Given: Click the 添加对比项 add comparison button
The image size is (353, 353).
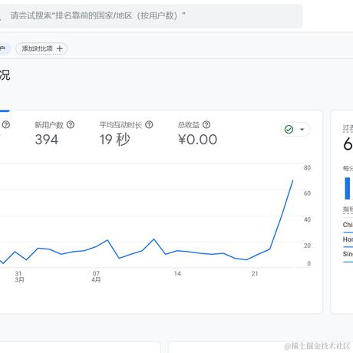Looking at the screenshot, I should (41, 48).
